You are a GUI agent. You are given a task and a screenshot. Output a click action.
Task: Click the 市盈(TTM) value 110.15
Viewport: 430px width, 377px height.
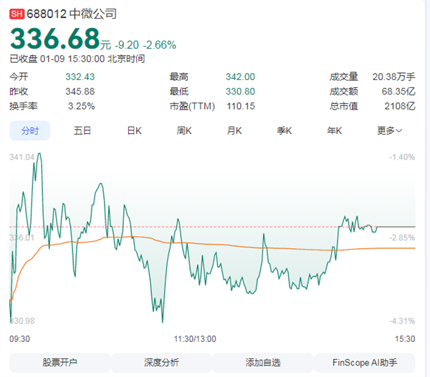241,106
